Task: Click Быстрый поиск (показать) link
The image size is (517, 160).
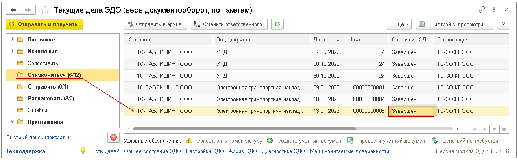Action: point(37,138)
